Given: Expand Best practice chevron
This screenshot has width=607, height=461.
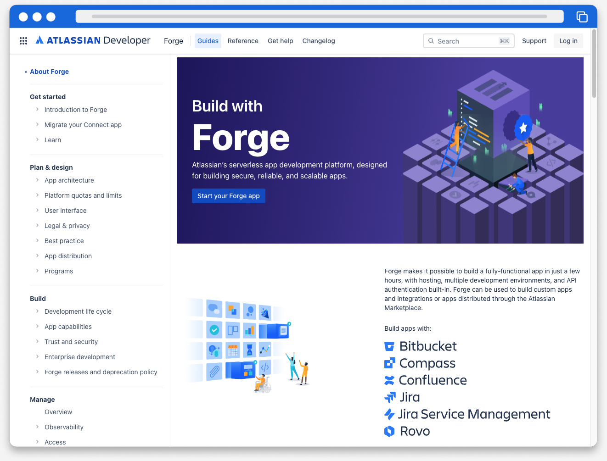Looking at the screenshot, I should 37,240.
